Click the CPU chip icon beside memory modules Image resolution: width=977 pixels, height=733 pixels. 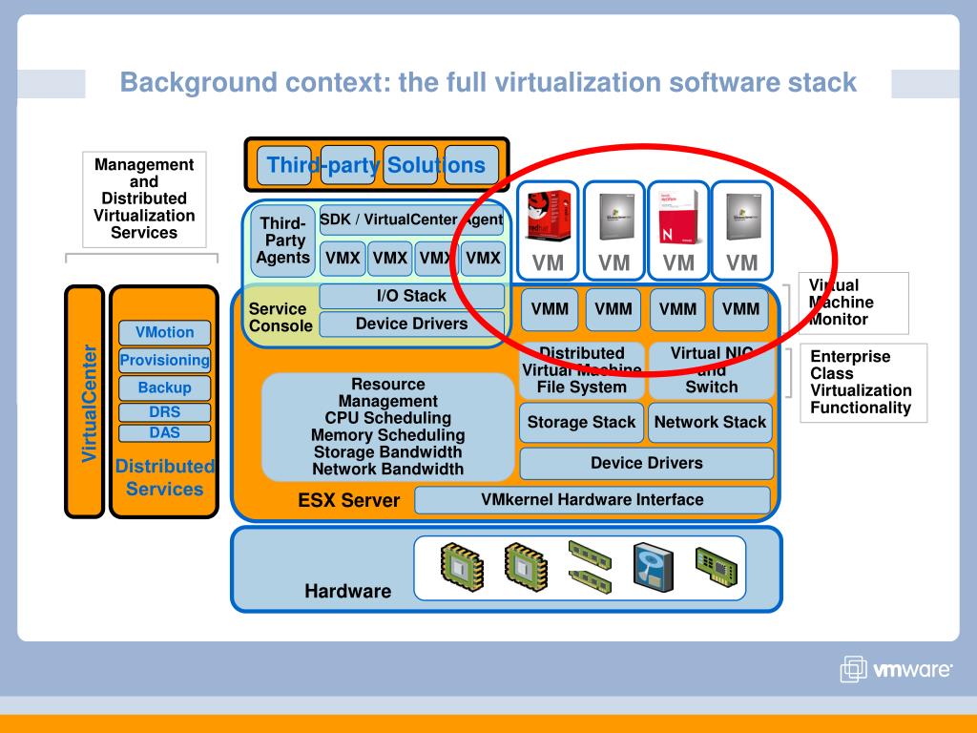[x=526, y=567]
